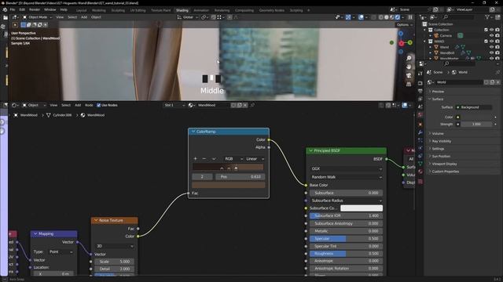This screenshot has width=503, height=282.
Task: Switch to the Compositing workspace tab
Action: click(244, 10)
